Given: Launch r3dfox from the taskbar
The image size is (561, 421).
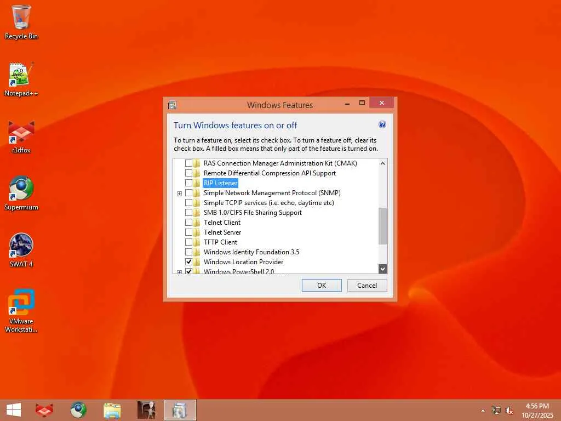Looking at the screenshot, I should [x=44, y=410].
